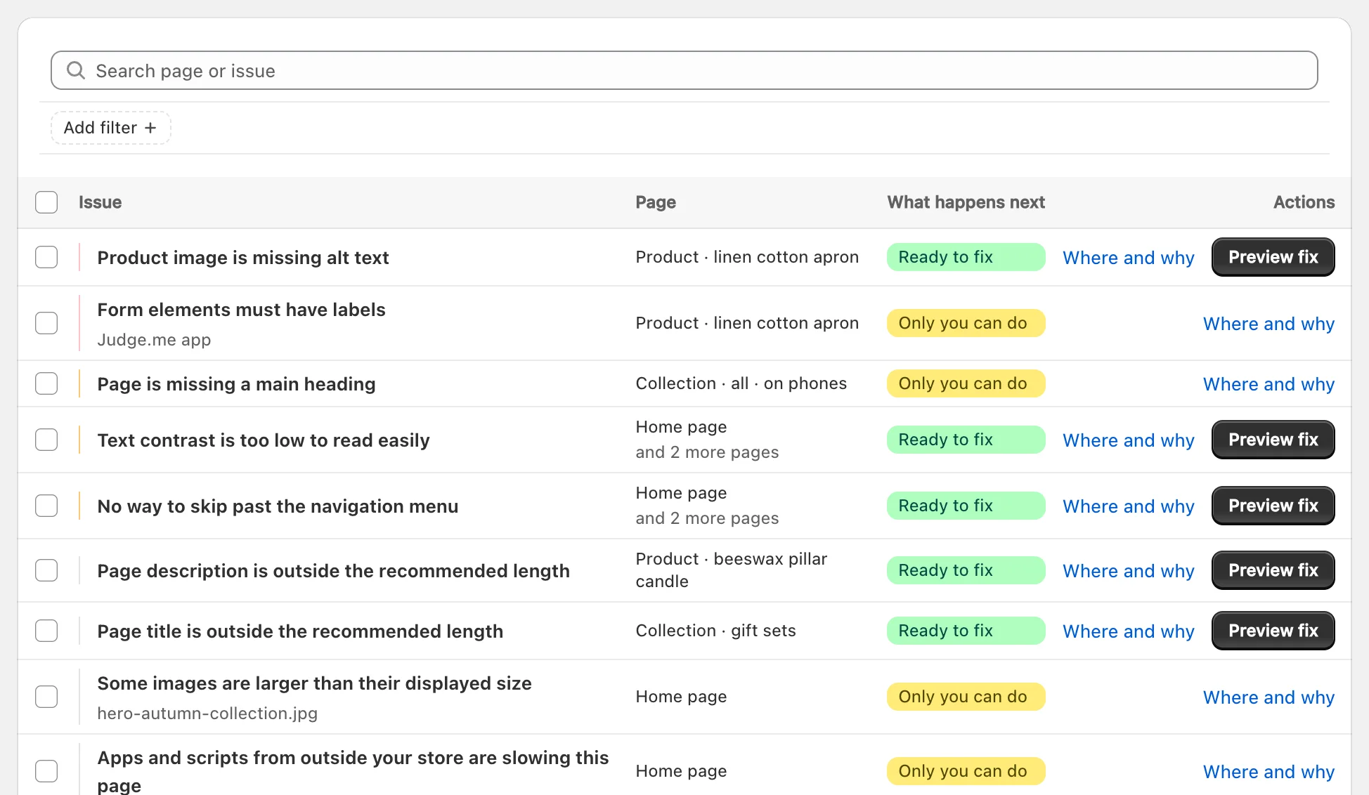Screen dimensions: 1369x795
Task: Select checkbox for Some images are larger row
Action: pos(46,697)
